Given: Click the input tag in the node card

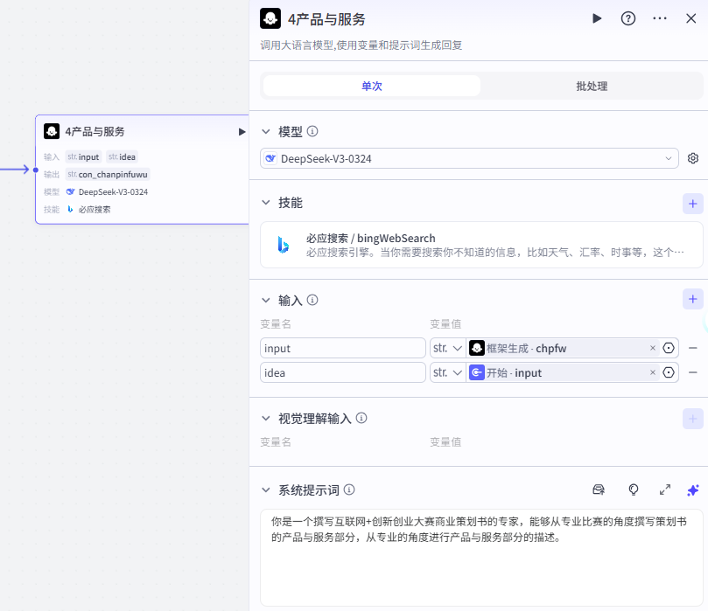Looking at the screenshot, I should pos(83,157).
